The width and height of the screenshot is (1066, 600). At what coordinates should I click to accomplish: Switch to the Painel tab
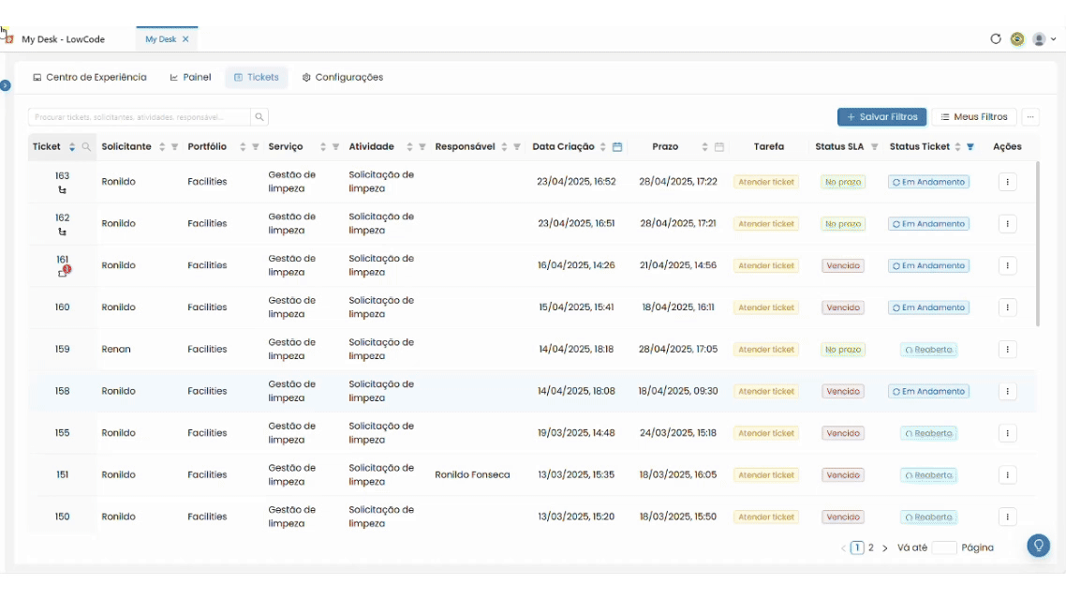(x=190, y=78)
